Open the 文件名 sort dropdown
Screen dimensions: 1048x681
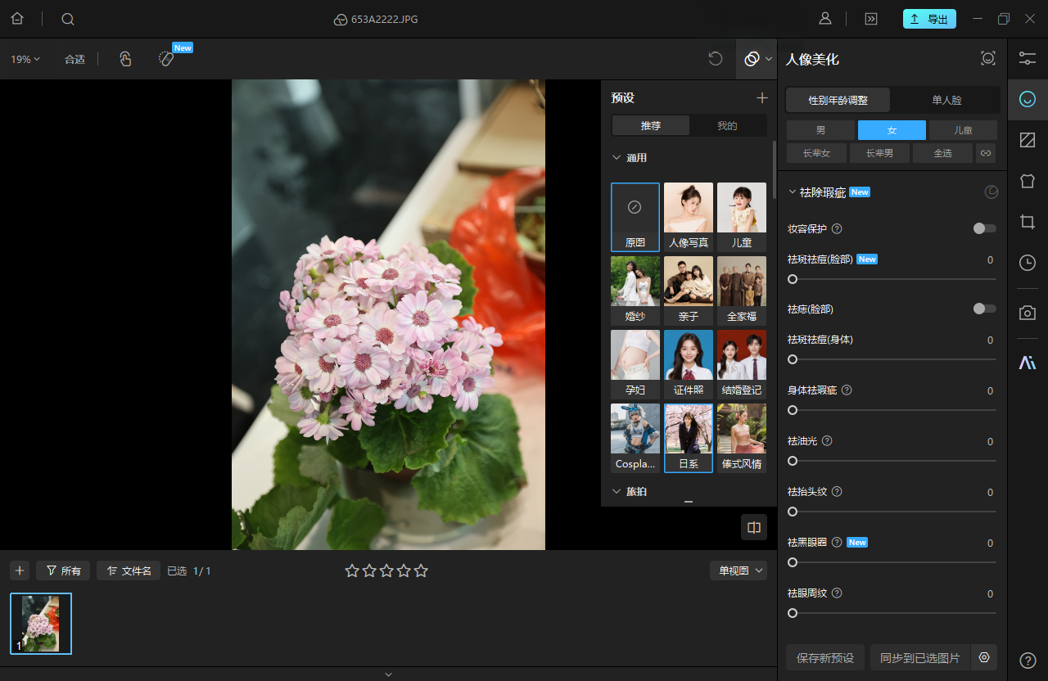[129, 571]
